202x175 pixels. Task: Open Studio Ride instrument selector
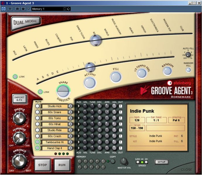[55, 130]
